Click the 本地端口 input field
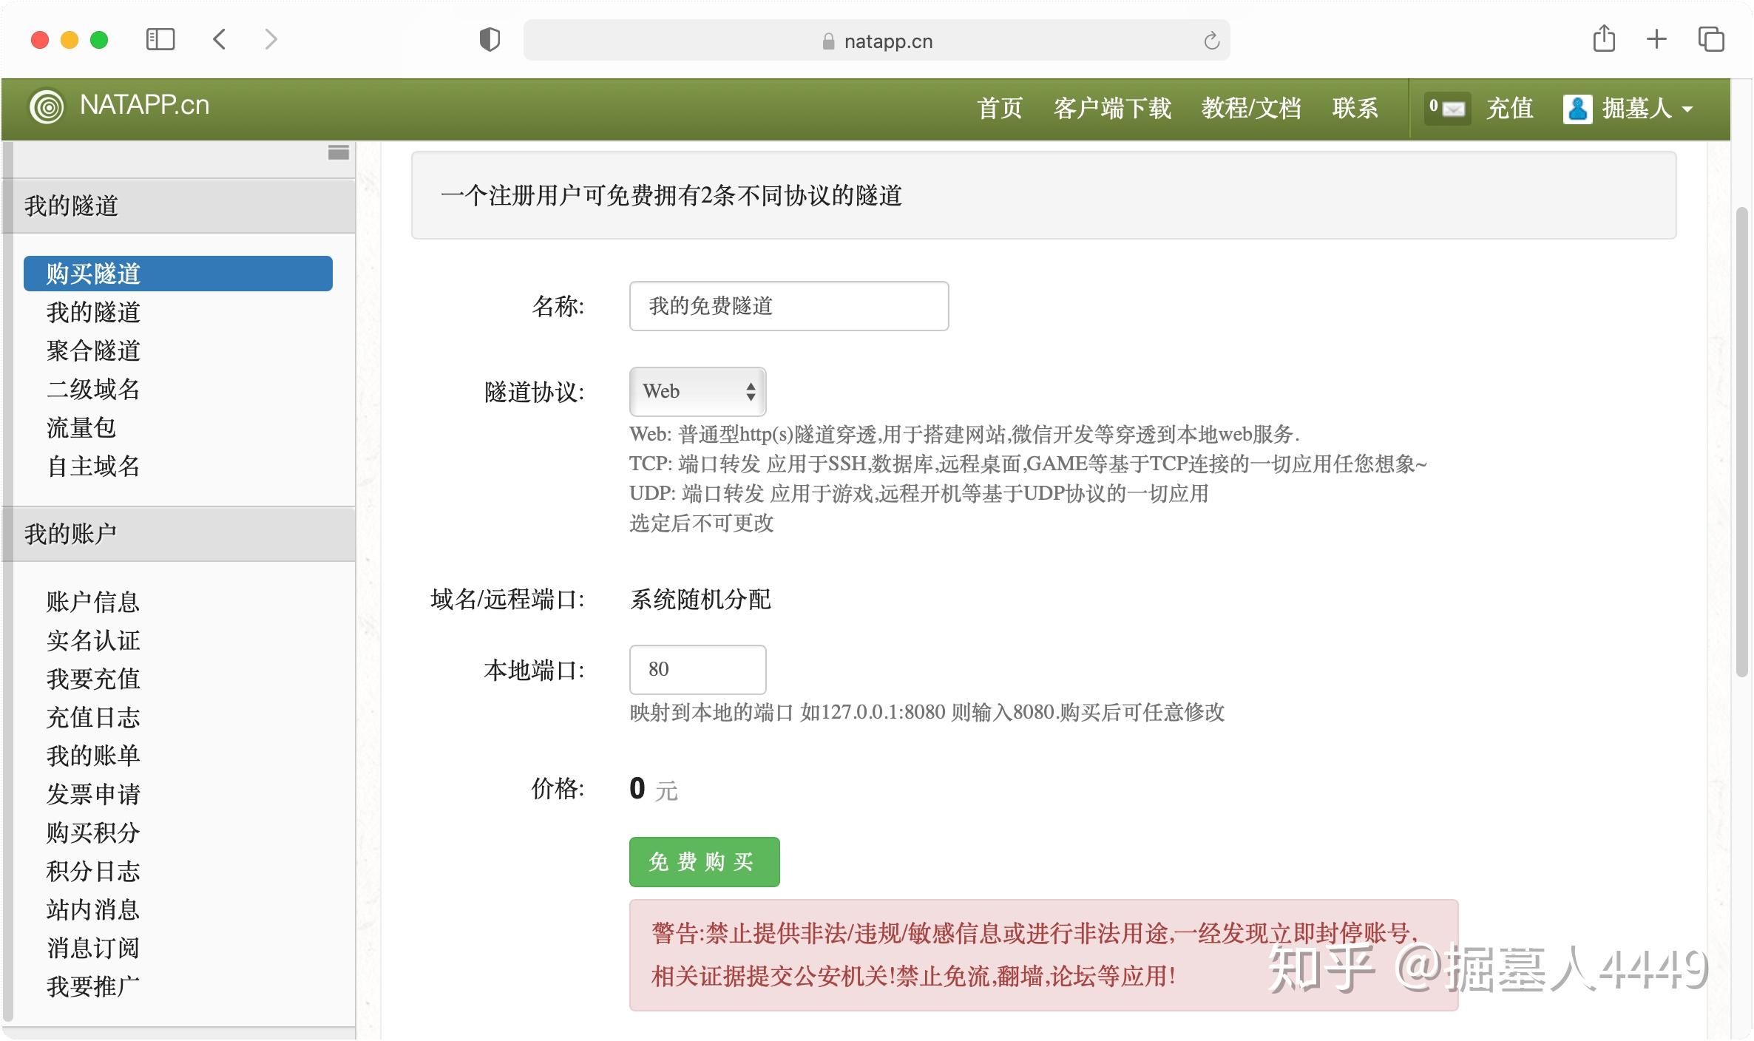Screen dimensions: 1754x1041 (697, 670)
